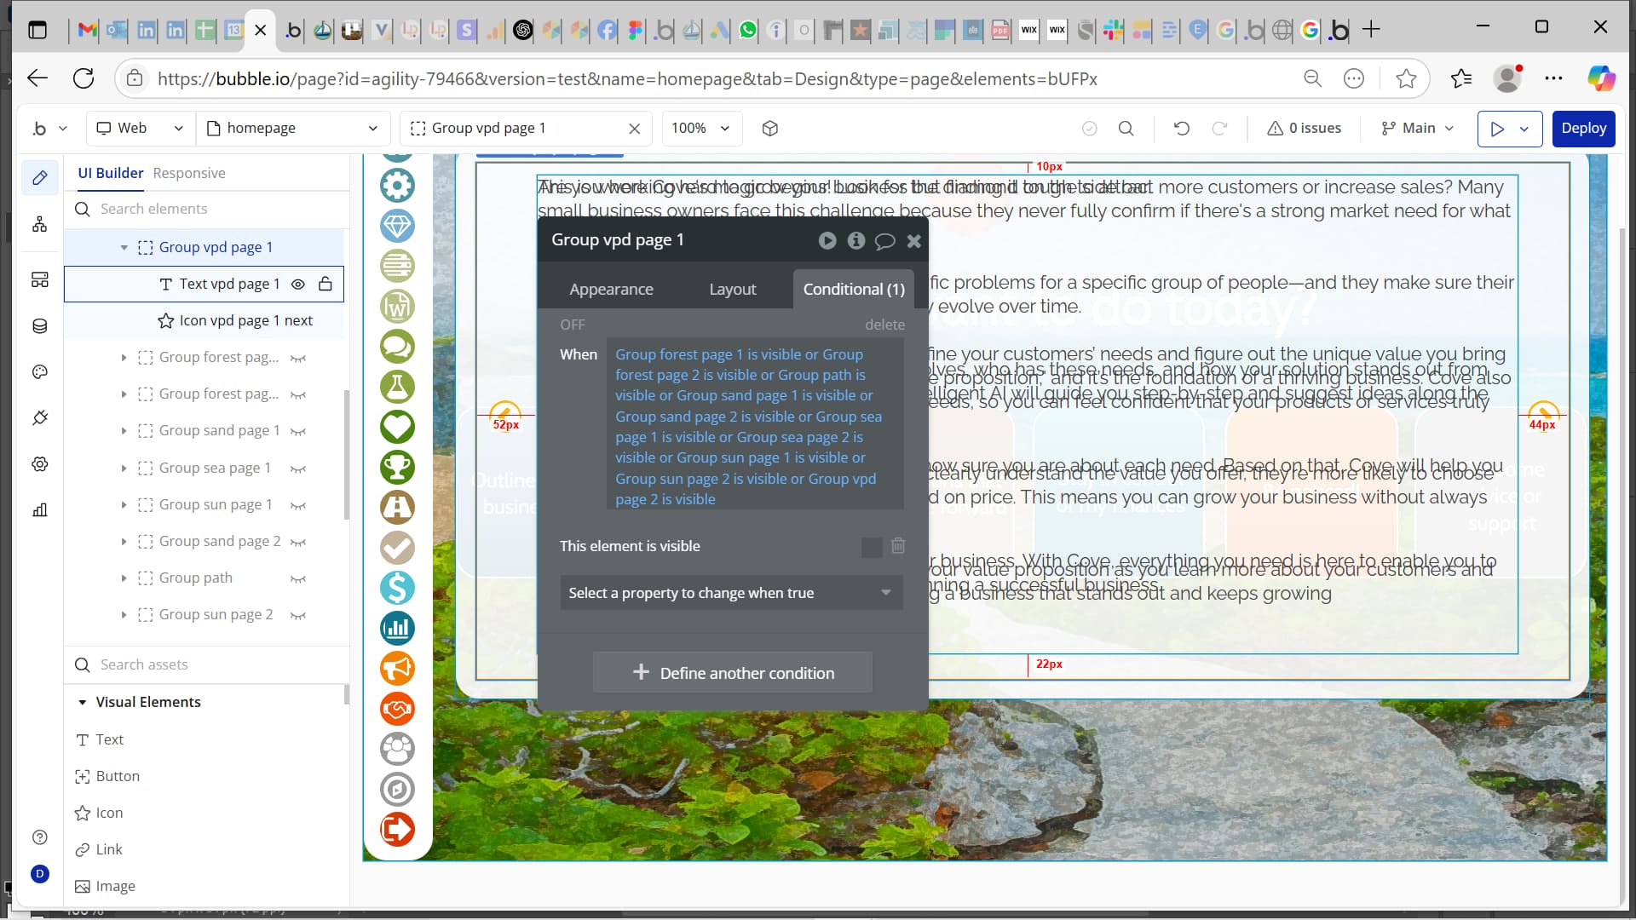Show hidden Group sand page 1 via eye icon

point(298,432)
